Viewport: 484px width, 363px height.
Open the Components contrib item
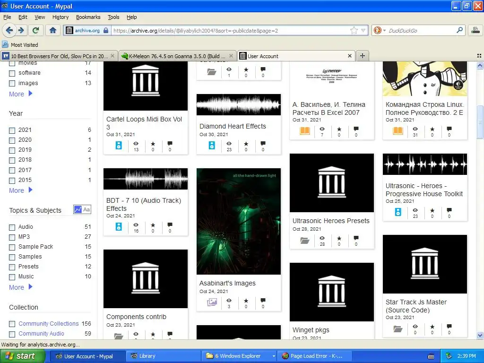click(x=136, y=317)
